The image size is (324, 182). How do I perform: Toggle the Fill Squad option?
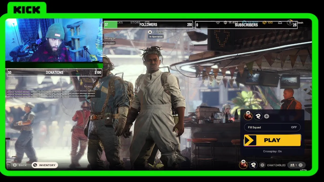(272, 127)
